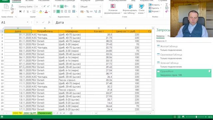The image size is (213, 120).
Task: Select the ОранжеваяТаблица query
Action: (171, 55)
